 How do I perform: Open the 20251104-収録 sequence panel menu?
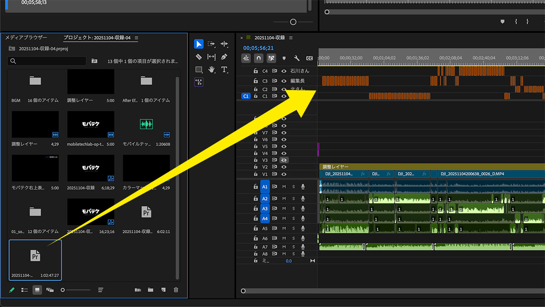pos(291,38)
